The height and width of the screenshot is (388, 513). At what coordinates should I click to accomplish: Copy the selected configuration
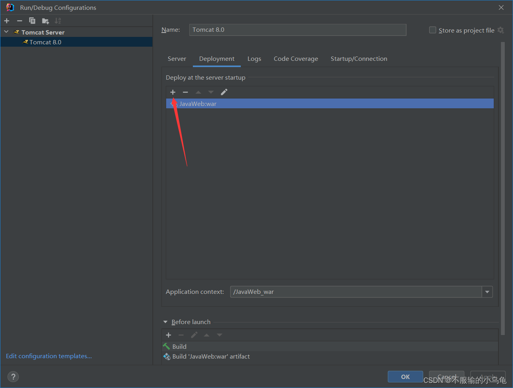(32, 21)
